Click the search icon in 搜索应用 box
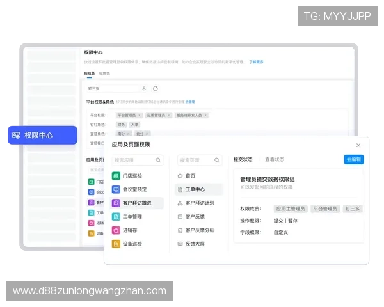This screenshot has height=307, width=384. (158, 160)
